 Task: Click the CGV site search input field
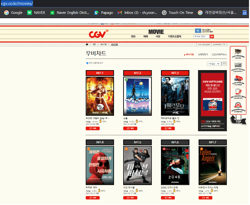click(x=202, y=36)
